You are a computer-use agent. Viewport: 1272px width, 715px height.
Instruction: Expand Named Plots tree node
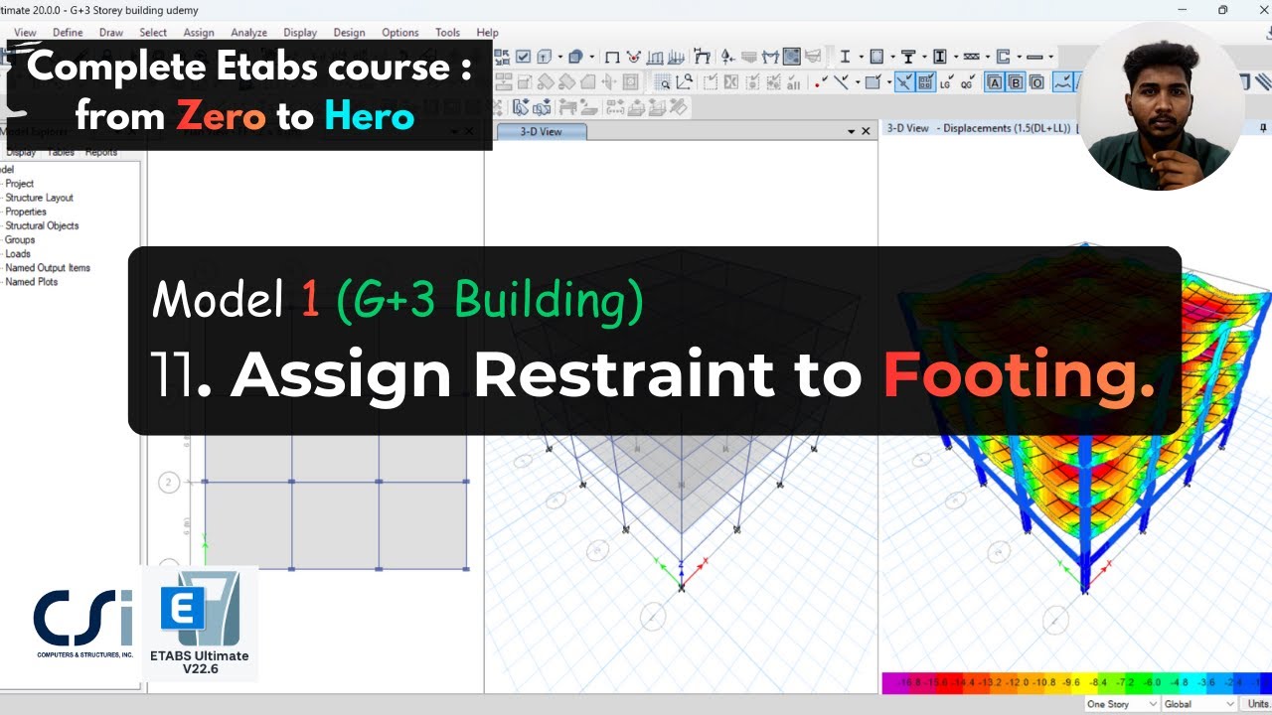point(32,282)
